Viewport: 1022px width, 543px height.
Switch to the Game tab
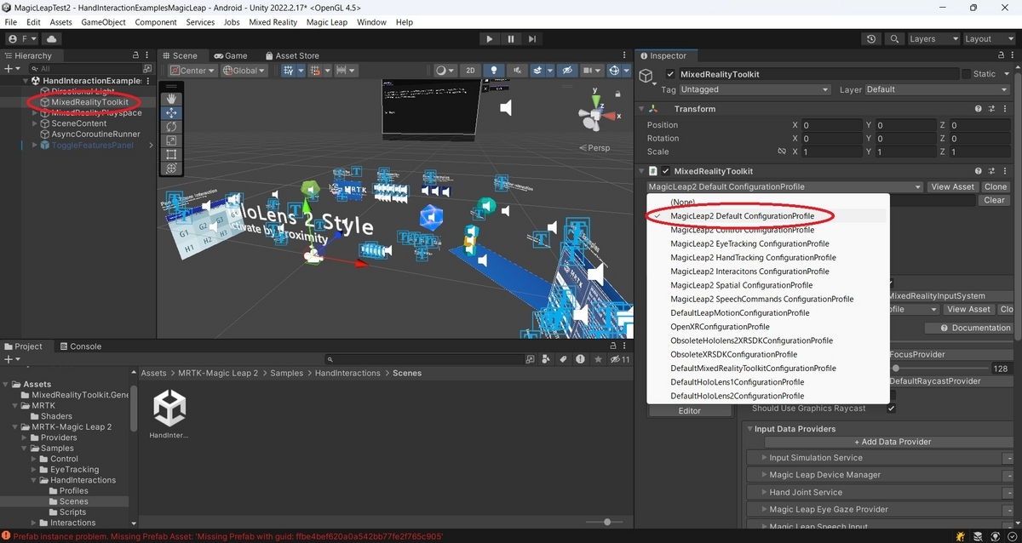pyautogui.click(x=230, y=55)
